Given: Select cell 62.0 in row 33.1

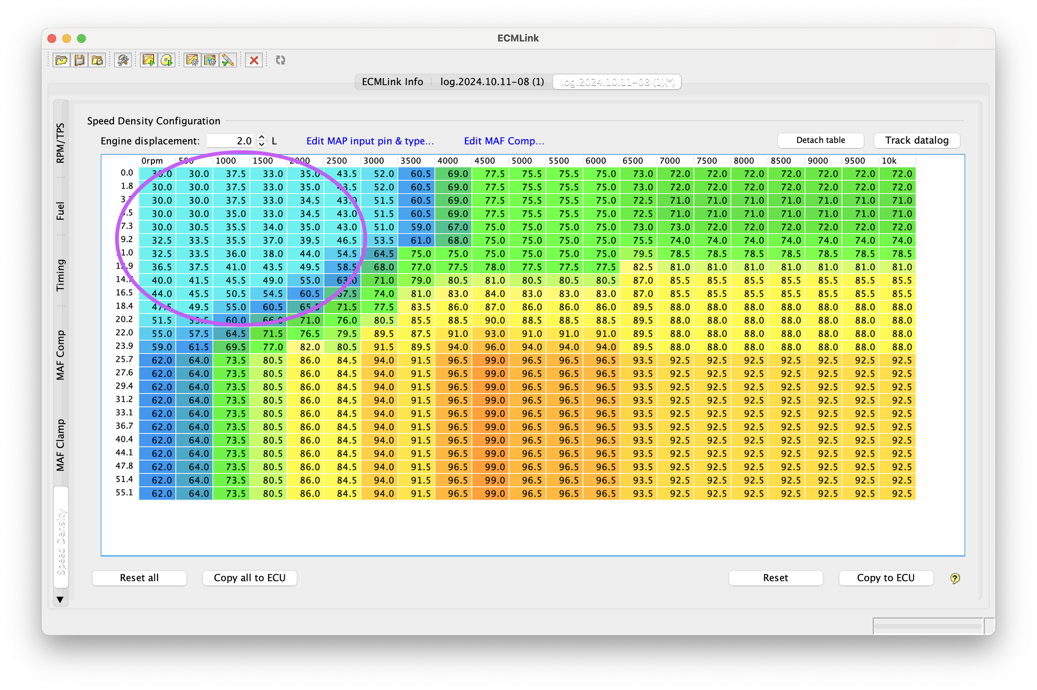Looking at the screenshot, I should (158, 414).
